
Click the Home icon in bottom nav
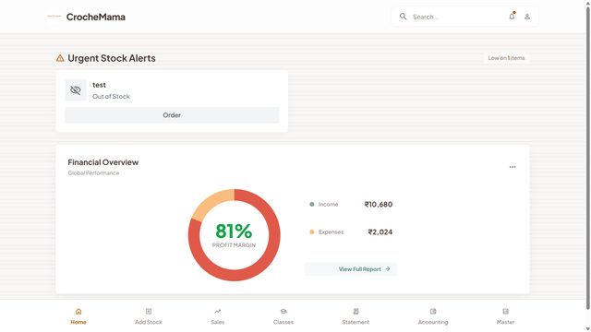78,312
